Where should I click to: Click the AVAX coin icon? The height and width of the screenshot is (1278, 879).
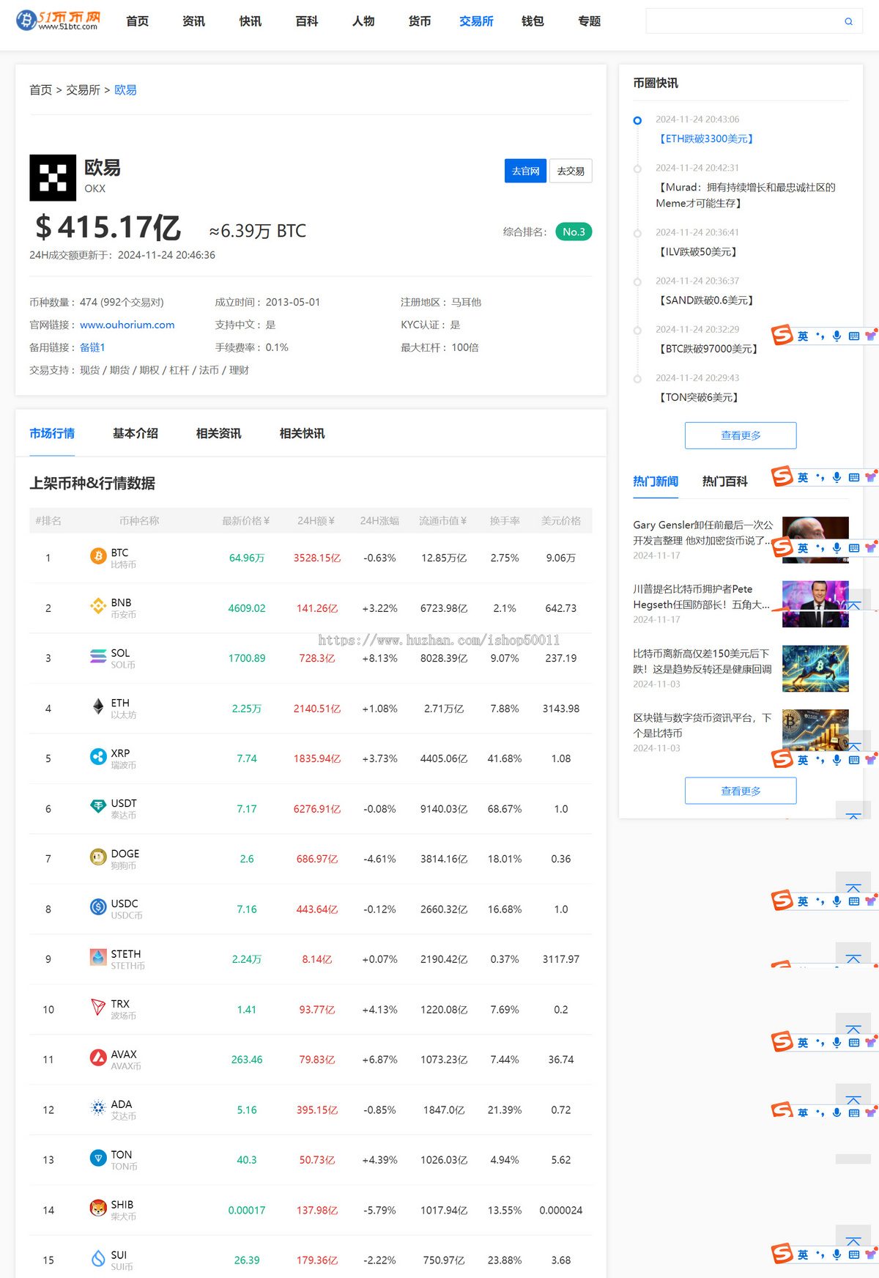pyautogui.click(x=98, y=1057)
